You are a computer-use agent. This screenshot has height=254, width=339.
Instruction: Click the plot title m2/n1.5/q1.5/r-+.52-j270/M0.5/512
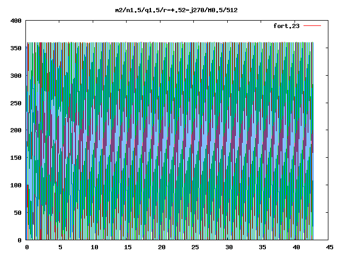[176, 10]
